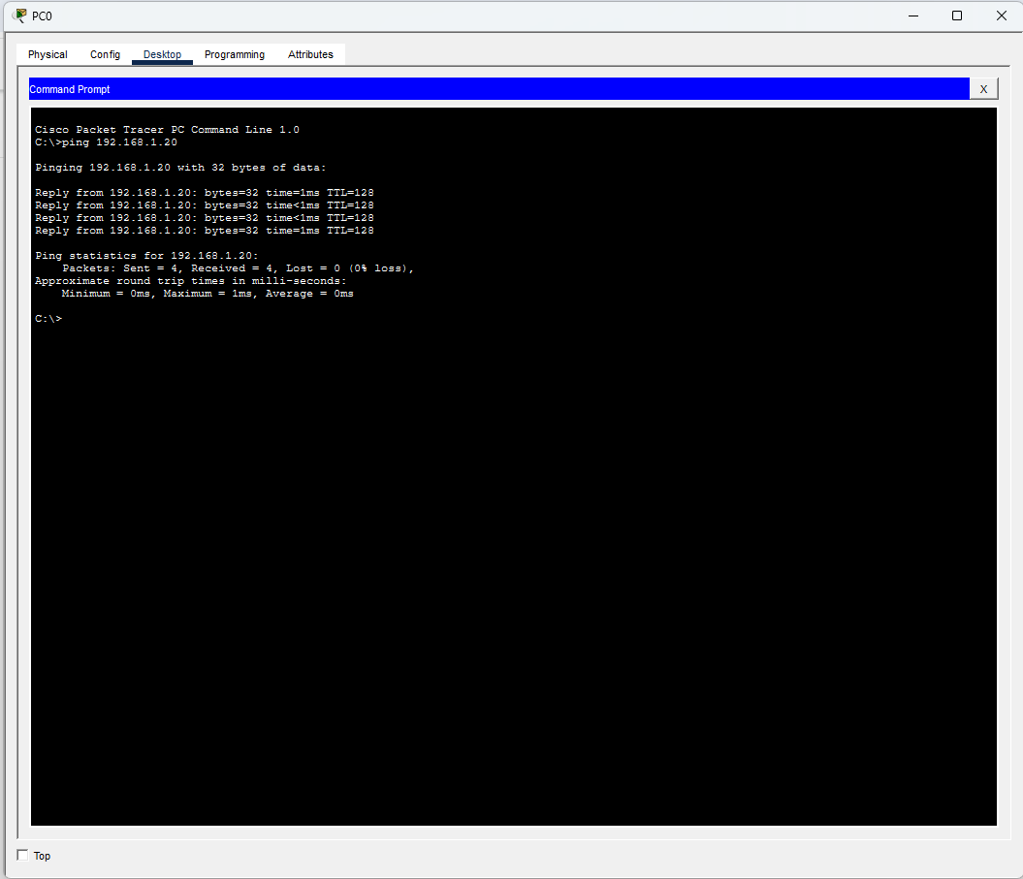Click the Command Prompt blue title bar

coord(499,89)
